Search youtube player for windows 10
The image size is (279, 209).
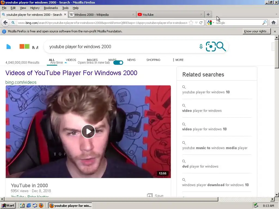pos(206,92)
